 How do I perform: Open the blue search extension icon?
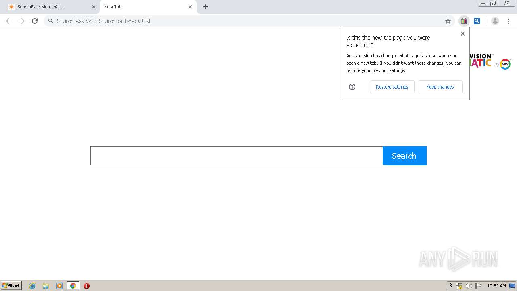pyautogui.click(x=477, y=21)
